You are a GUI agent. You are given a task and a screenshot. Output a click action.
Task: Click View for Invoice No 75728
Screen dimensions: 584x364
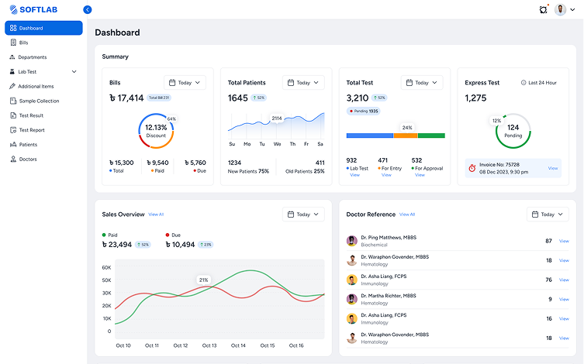click(x=553, y=168)
